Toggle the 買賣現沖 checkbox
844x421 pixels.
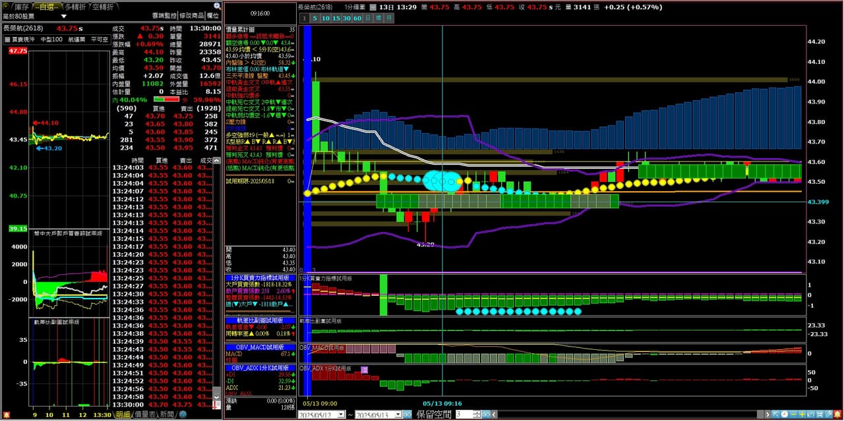coord(7,40)
